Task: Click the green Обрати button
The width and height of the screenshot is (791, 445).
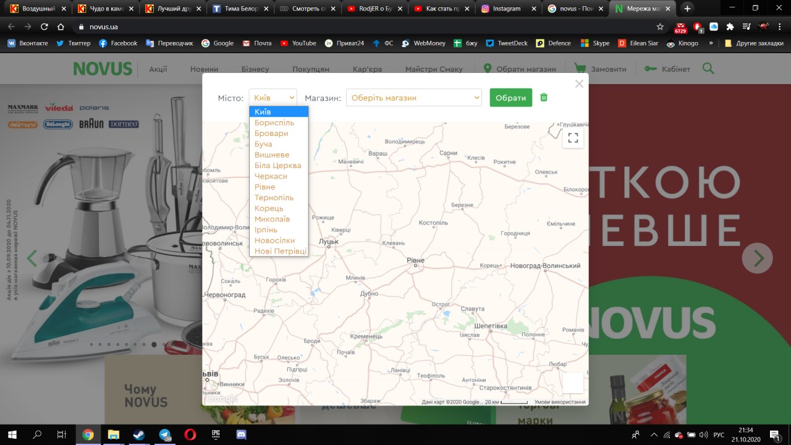Action: pyautogui.click(x=510, y=98)
